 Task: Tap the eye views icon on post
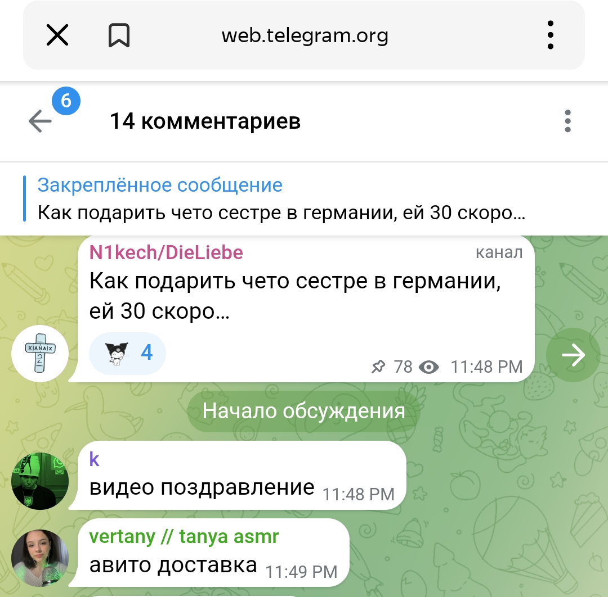click(429, 367)
